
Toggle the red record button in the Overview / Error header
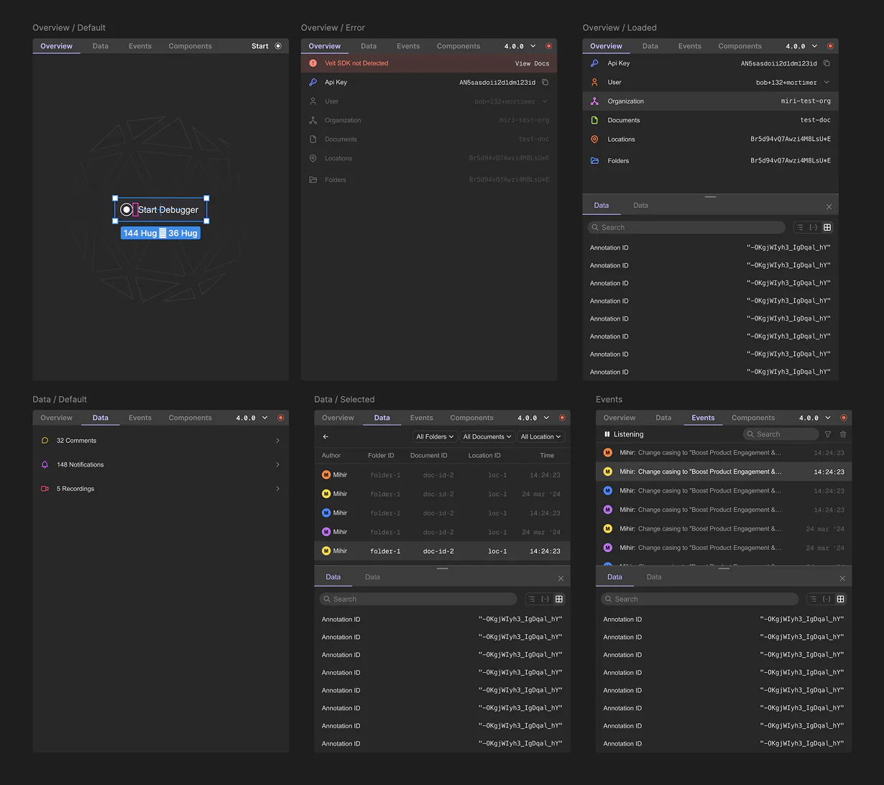tap(549, 46)
